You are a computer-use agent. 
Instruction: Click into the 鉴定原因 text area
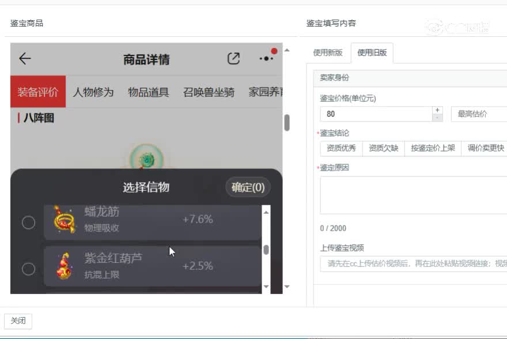[414, 195]
